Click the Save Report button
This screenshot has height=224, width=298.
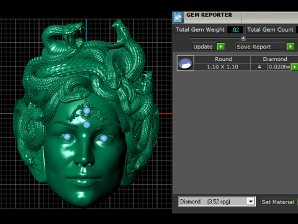point(261,47)
